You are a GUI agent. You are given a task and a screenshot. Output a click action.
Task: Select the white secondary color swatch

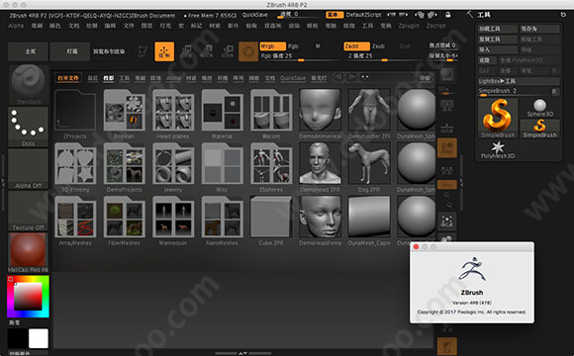pos(39,338)
